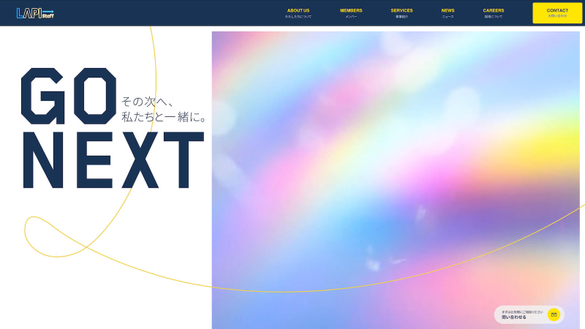Open the SERVICES navigation item
The height and width of the screenshot is (329, 585).
click(401, 10)
